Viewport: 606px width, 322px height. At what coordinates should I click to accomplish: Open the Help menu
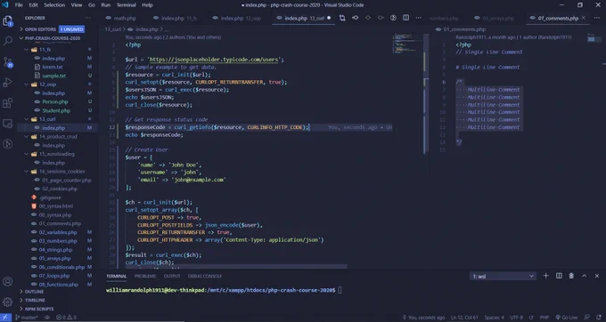(147, 5)
